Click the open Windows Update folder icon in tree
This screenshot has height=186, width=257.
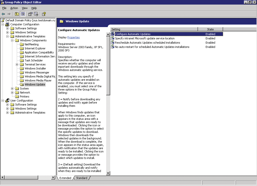pos(22,84)
